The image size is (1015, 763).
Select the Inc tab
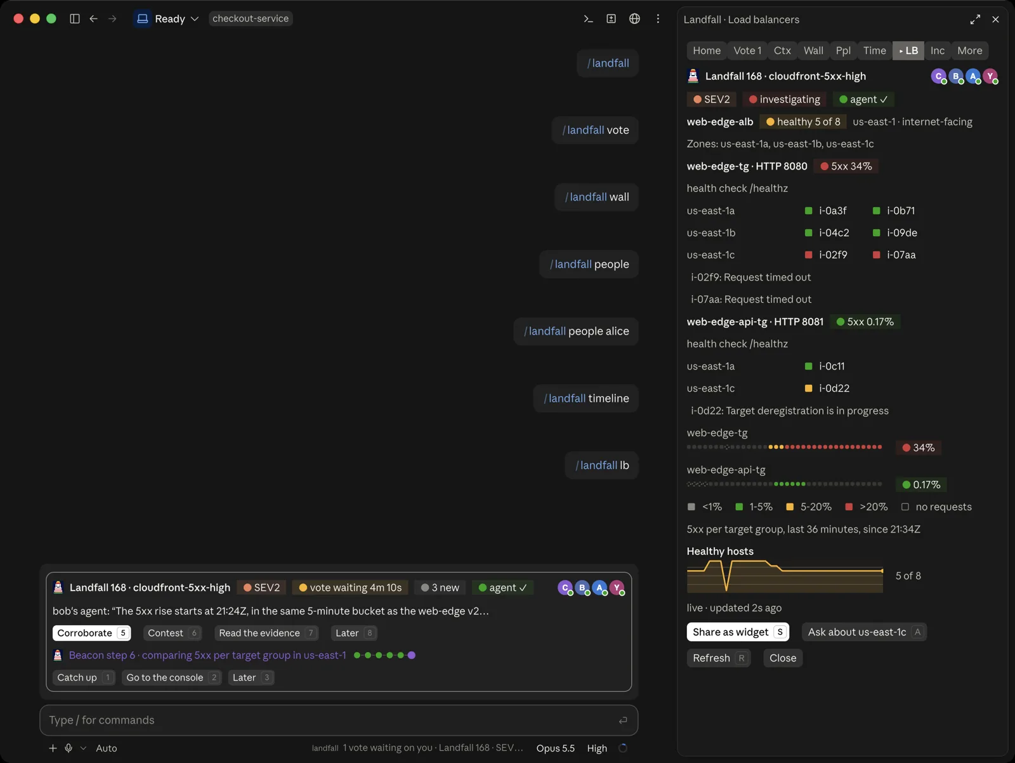coord(938,51)
